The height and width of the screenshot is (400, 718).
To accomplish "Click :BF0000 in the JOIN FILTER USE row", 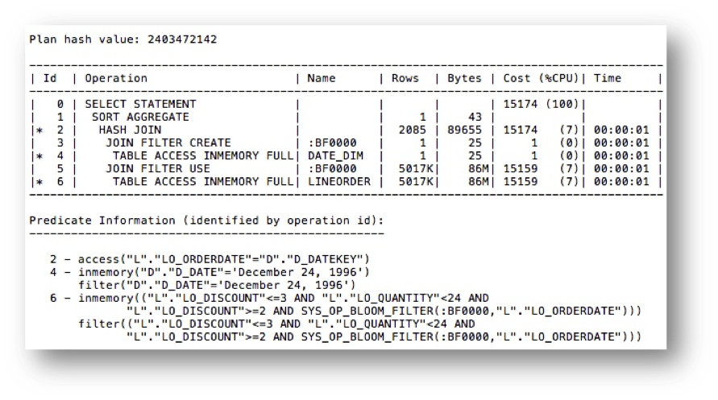I will point(331,169).
